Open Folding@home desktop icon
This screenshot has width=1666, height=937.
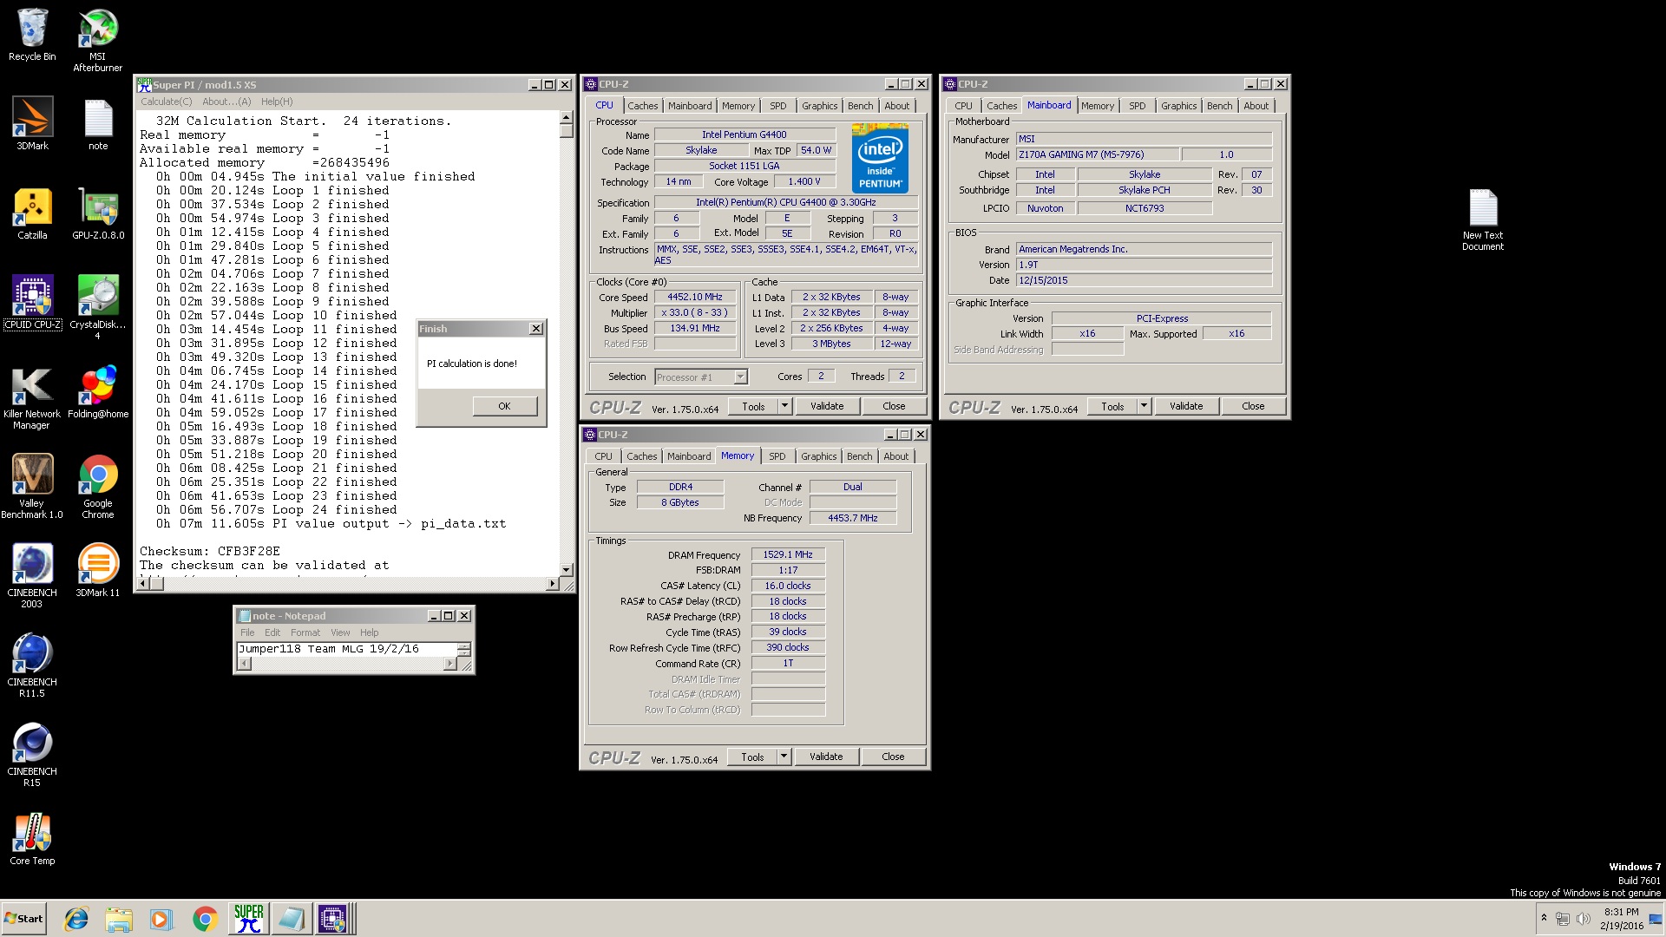98,392
